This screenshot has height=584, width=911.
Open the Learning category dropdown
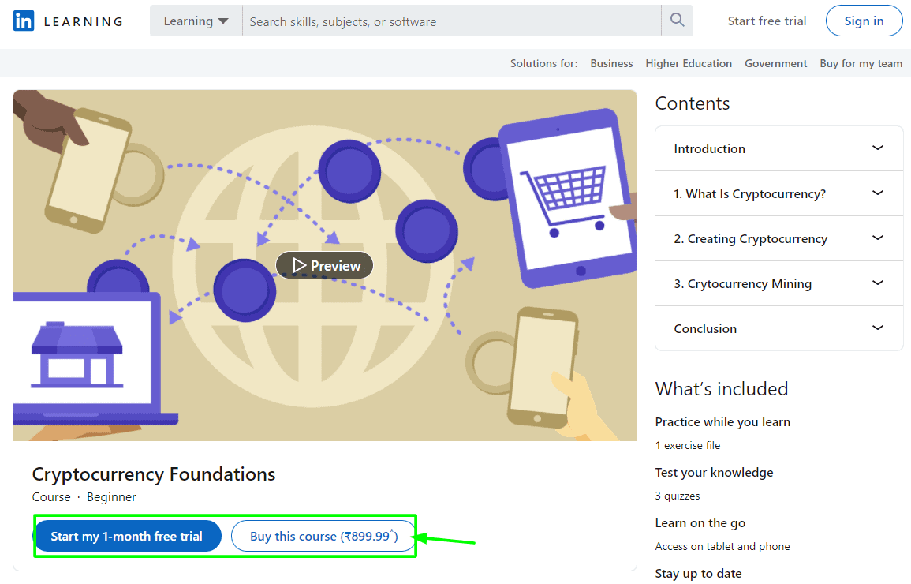tap(196, 21)
